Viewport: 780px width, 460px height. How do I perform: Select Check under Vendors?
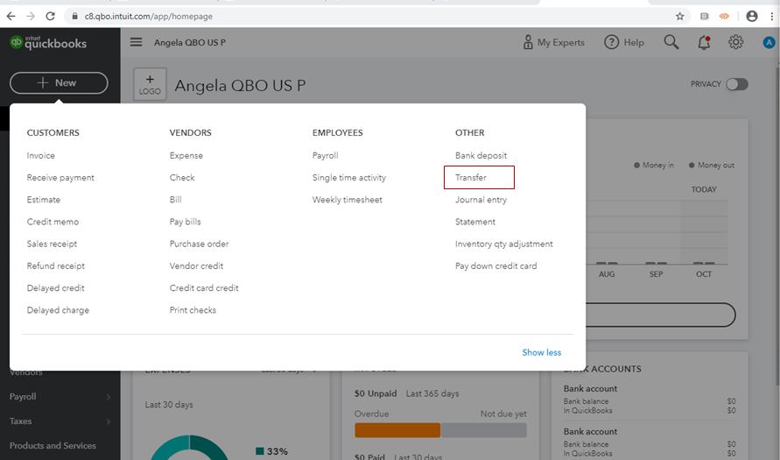click(x=182, y=177)
